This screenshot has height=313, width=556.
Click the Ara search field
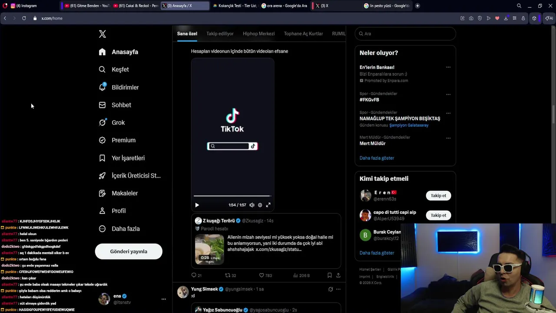coord(405,33)
